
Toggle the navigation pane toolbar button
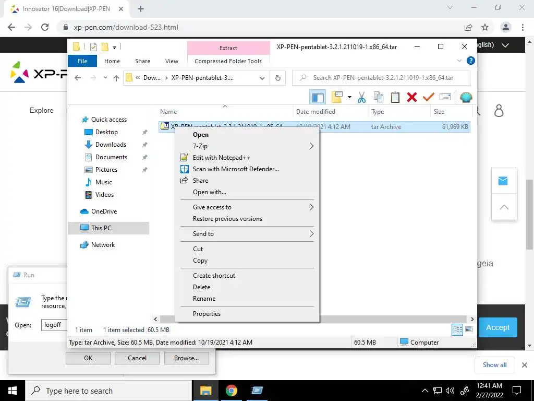(x=318, y=98)
